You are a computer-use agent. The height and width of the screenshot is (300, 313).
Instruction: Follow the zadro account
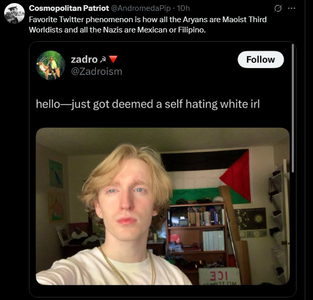[x=260, y=60]
